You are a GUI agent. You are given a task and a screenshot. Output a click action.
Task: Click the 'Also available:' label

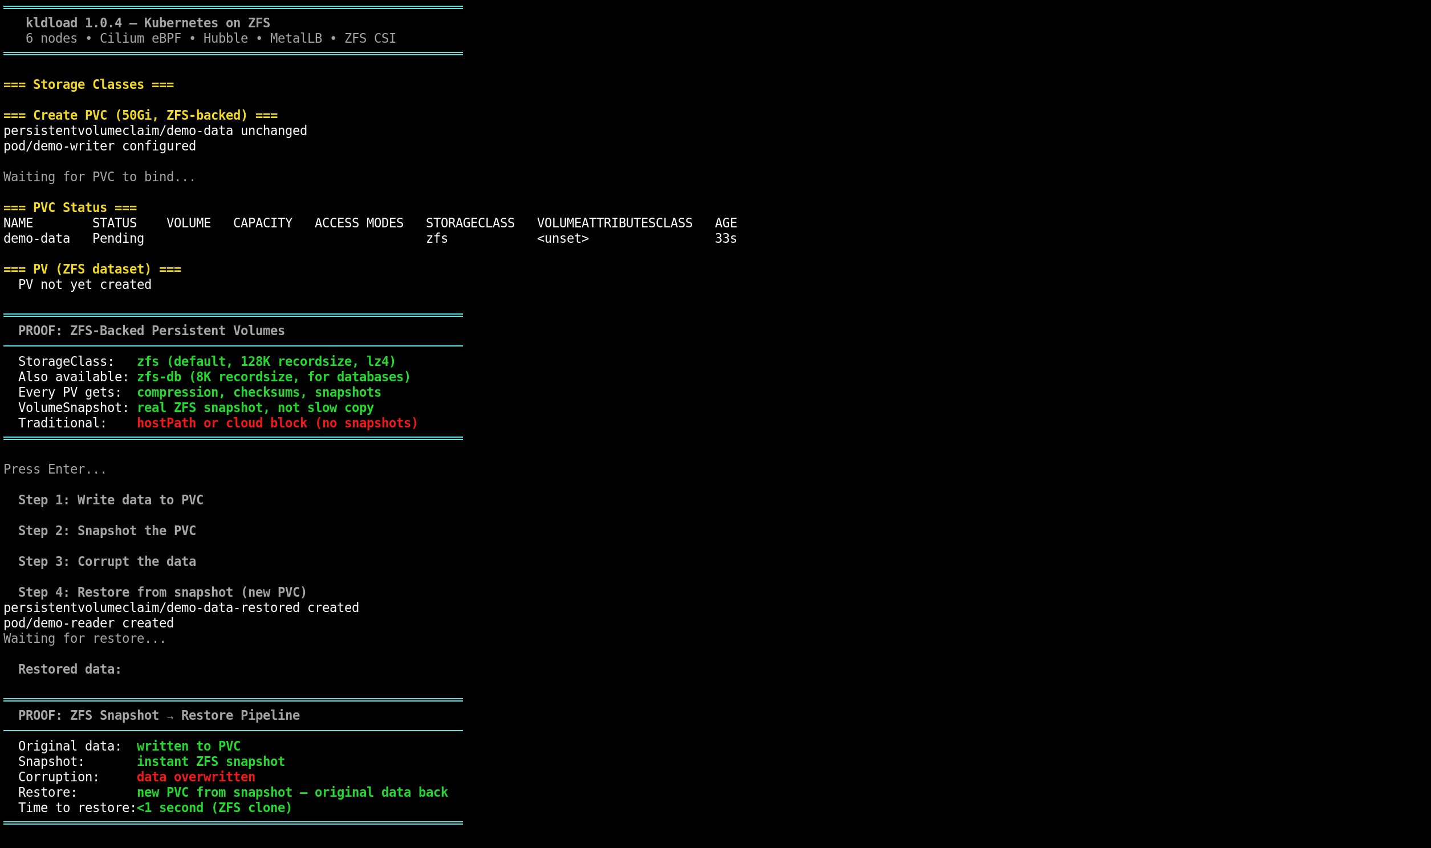pyautogui.click(x=74, y=378)
